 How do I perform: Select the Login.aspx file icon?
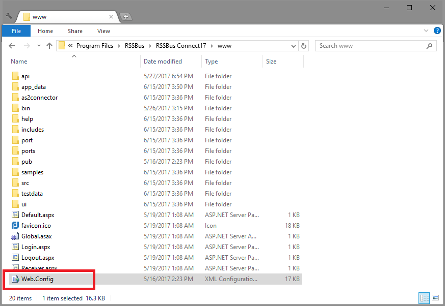tap(15, 247)
